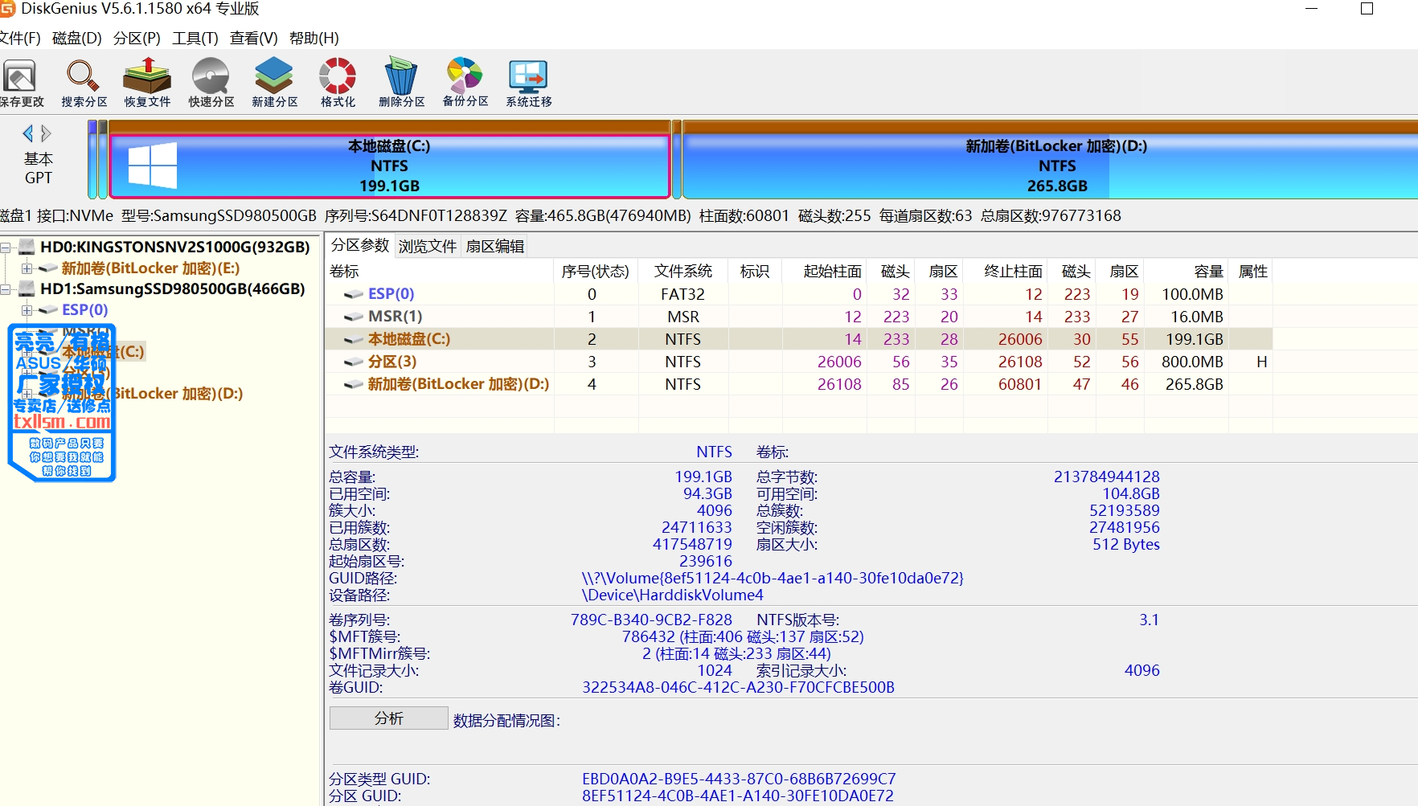Screen dimensions: 1418x806
Task: Open the 工具(T) menu
Action: click(195, 38)
